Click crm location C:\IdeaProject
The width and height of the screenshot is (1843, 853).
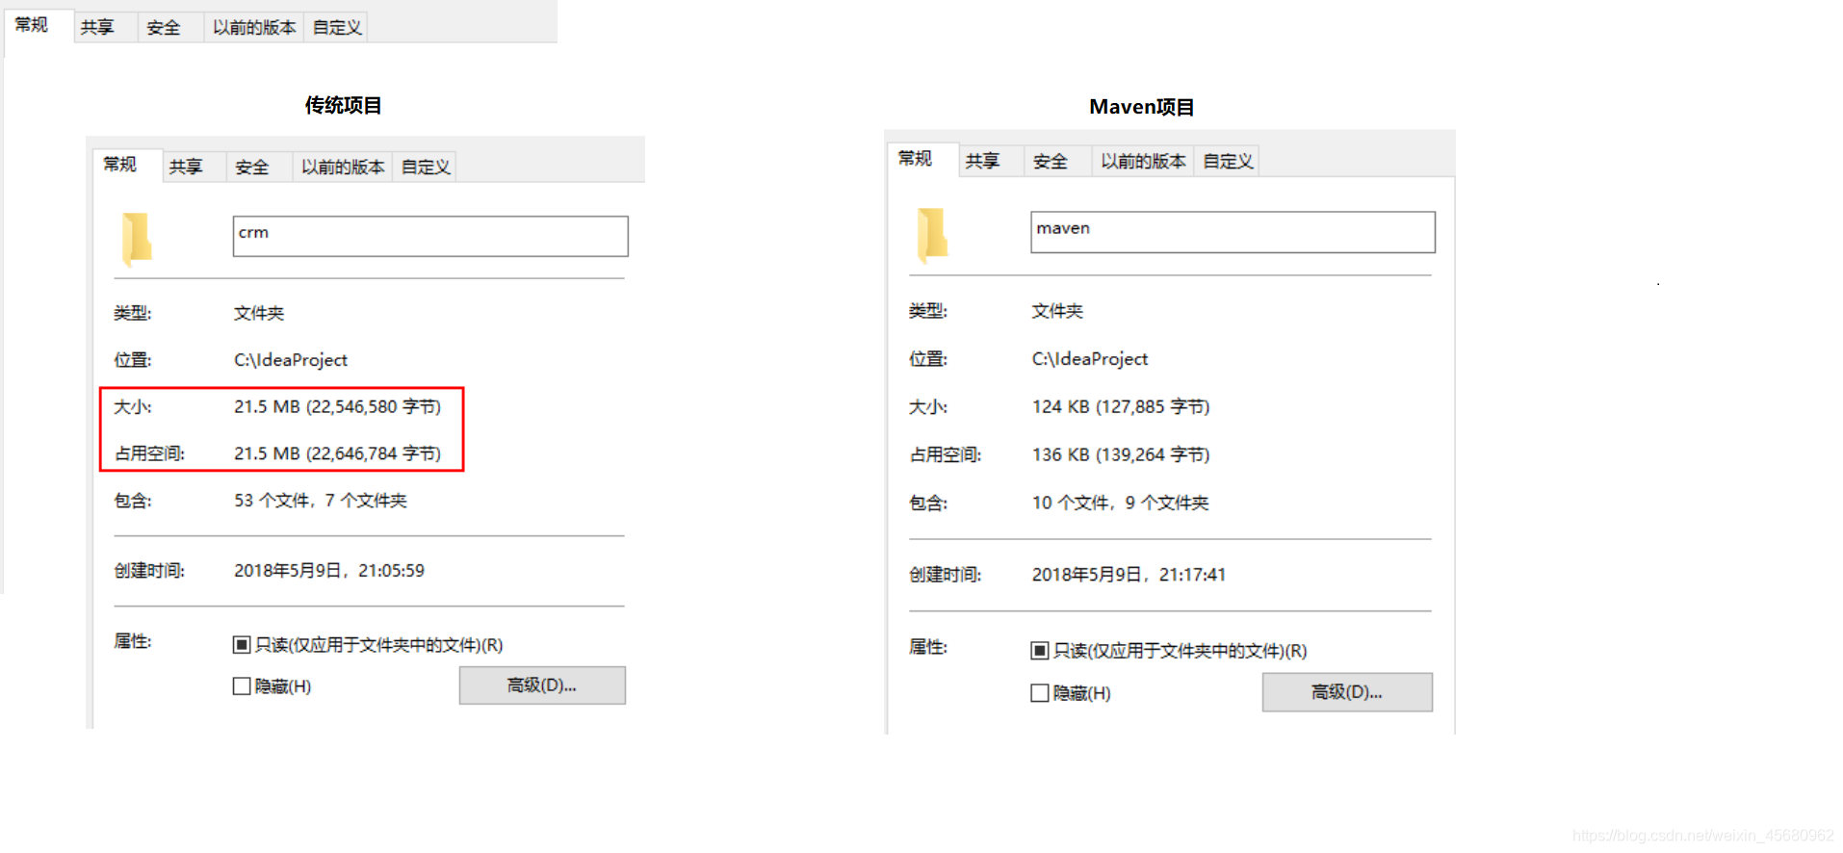click(x=291, y=360)
